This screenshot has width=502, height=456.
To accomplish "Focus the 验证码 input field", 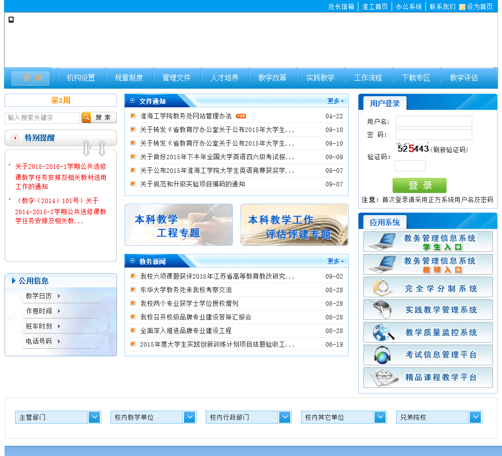I will pyautogui.click(x=410, y=166).
